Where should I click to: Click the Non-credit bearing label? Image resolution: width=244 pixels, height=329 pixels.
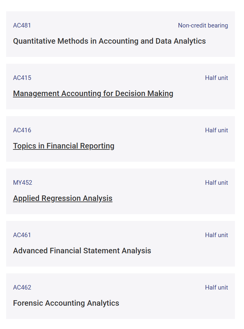point(203,26)
